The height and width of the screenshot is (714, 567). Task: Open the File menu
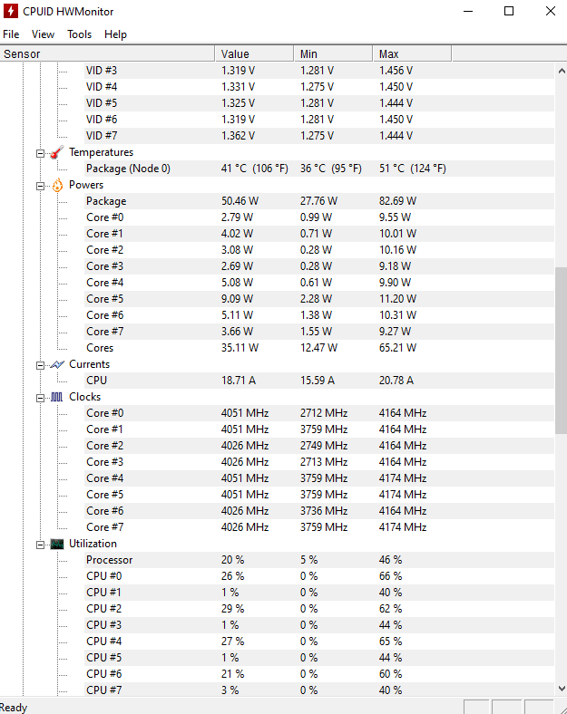11,34
